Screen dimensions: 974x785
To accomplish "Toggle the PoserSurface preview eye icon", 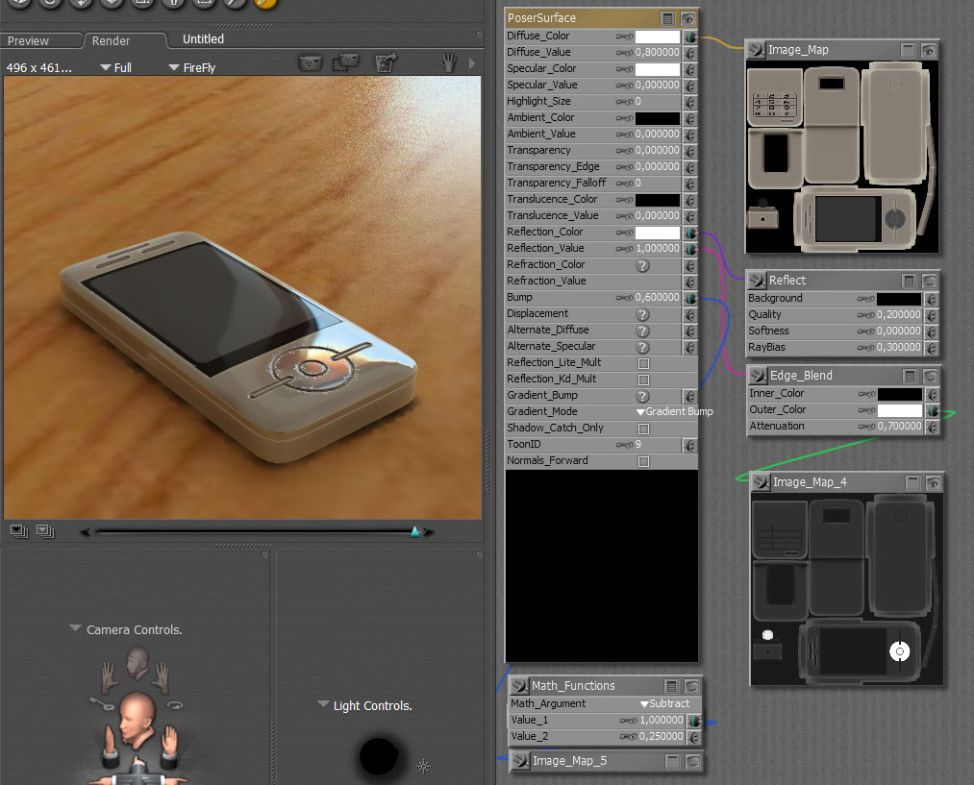I will (x=688, y=18).
